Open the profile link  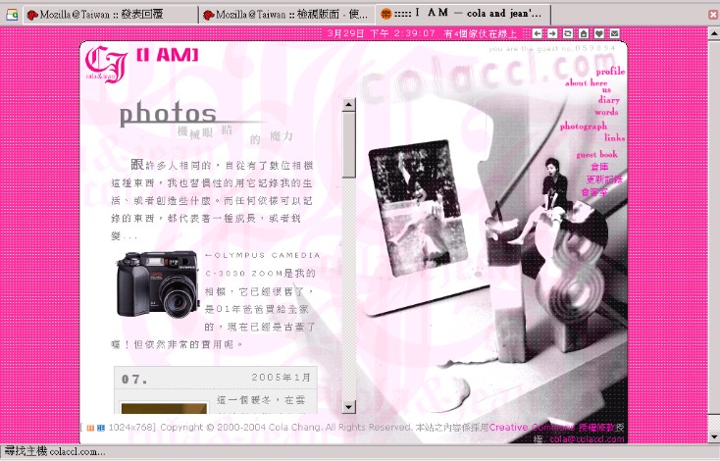(609, 72)
